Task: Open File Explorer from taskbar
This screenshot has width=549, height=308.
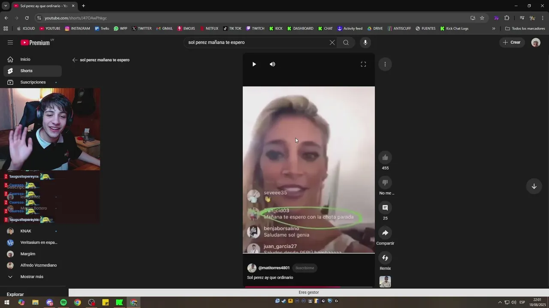Action: [35, 302]
